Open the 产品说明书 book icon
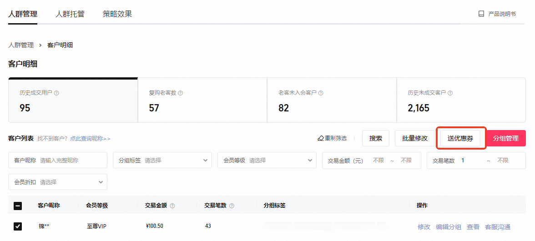This screenshot has height=241, width=535. (481, 14)
